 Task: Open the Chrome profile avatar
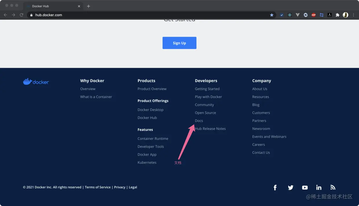(x=345, y=15)
